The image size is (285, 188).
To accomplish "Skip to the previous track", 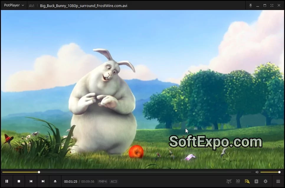I will 31,182.
